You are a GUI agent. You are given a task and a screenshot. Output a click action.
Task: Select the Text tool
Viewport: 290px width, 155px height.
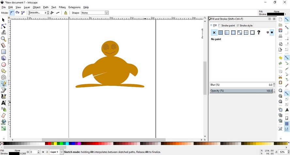coord(4,103)
